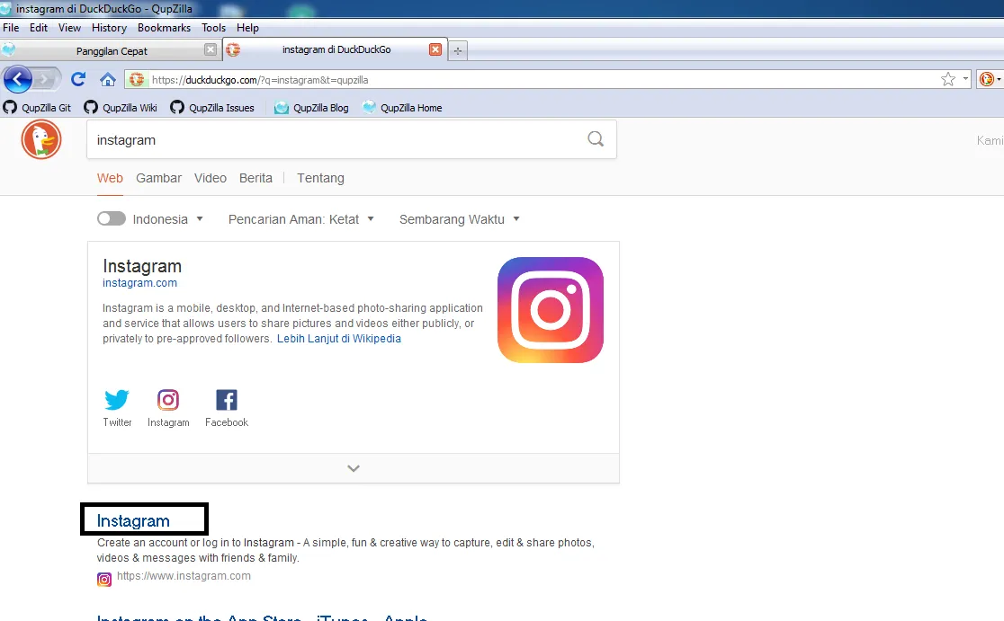Click the large Instagram logo image
Image resolution: width=1004 pixels, height=621 pixels.
click(551, 310)
